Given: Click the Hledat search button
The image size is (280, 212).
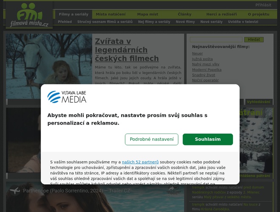Looking at the screenshot, I should 254,39.
